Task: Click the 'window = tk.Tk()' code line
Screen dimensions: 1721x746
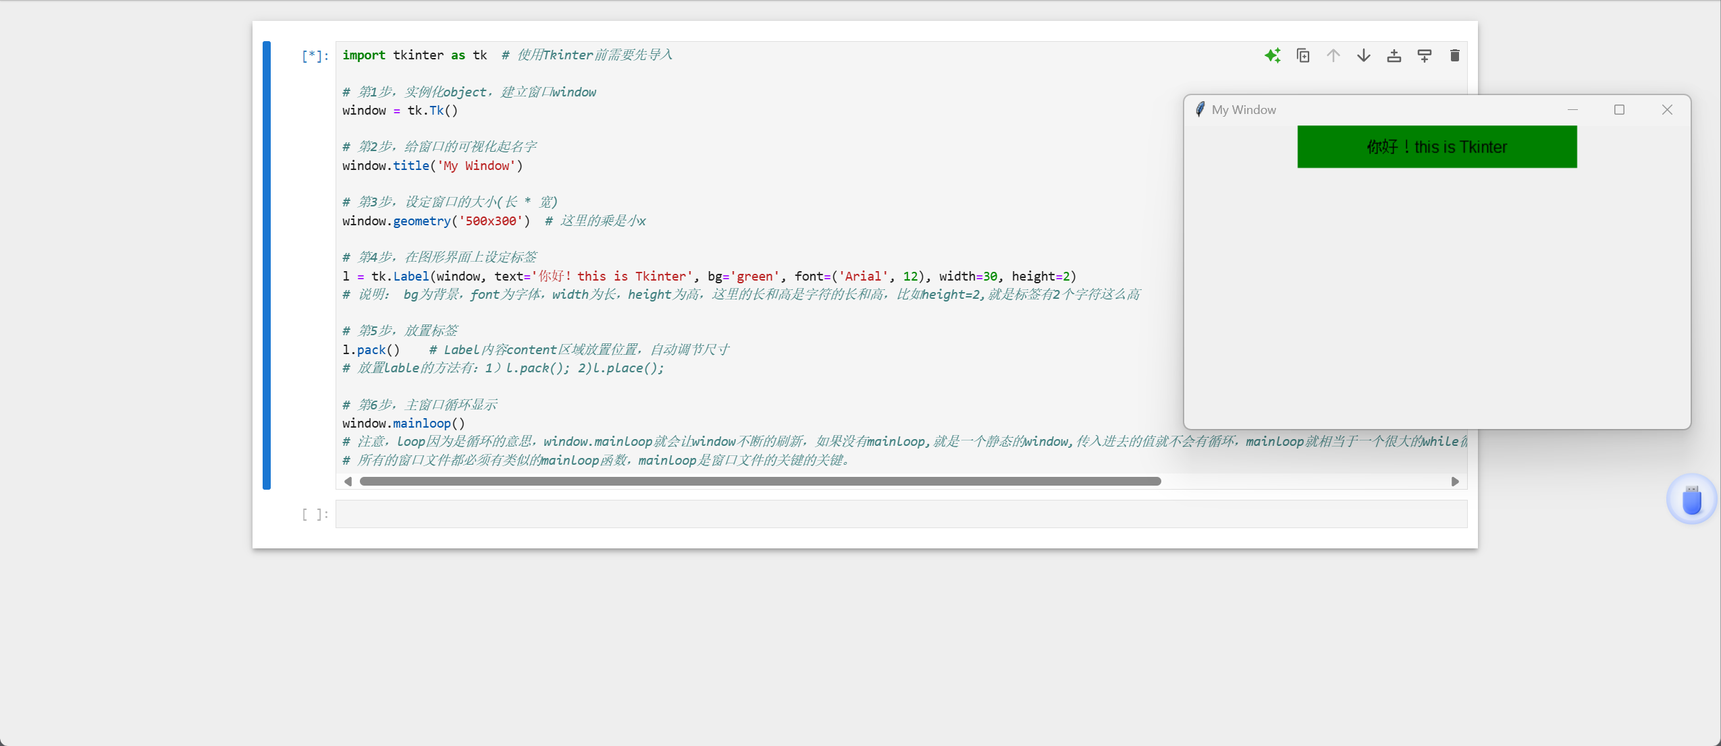Action: coord(400,110)
